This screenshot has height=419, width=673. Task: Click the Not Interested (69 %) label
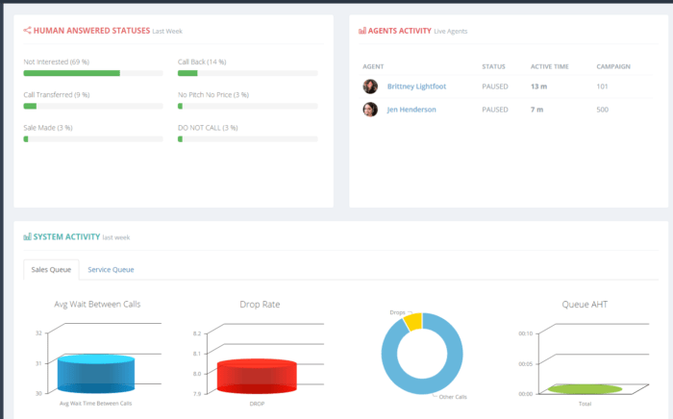56,62
